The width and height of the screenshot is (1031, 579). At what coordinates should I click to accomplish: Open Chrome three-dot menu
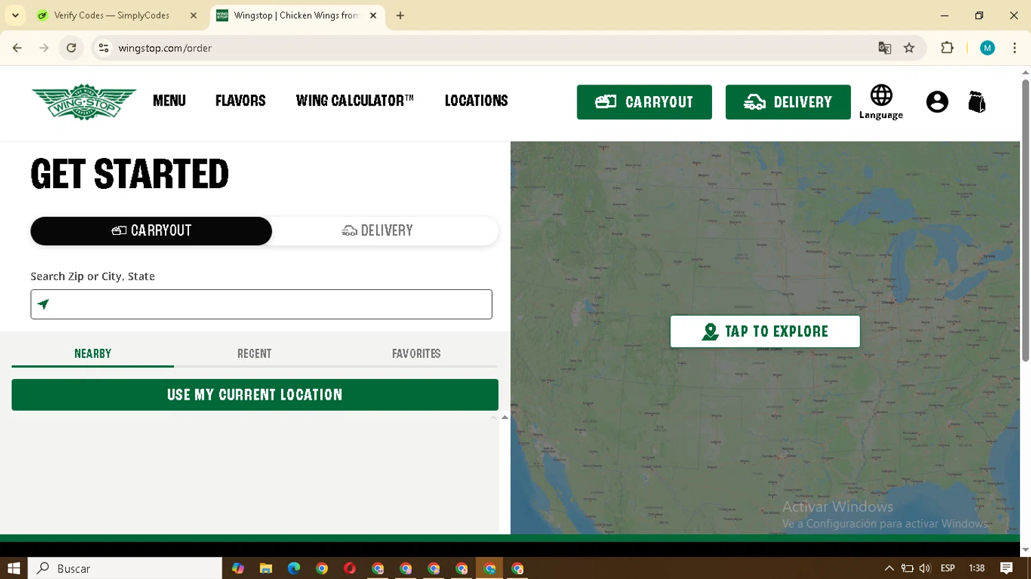tap(1015, 48)
